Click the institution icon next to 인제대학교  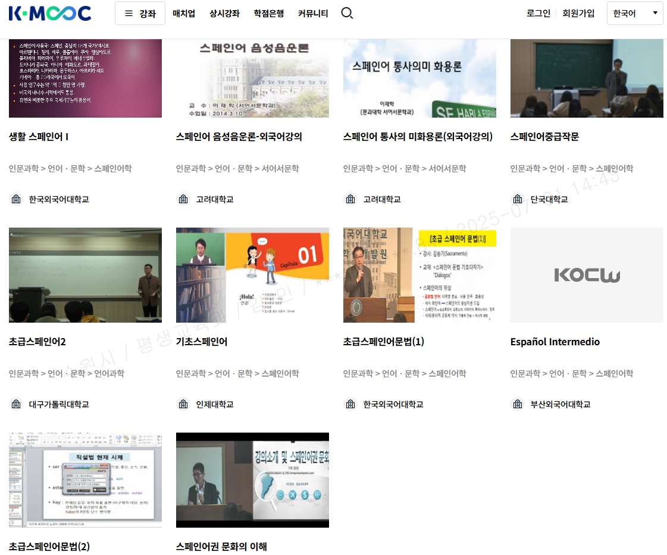183,404
